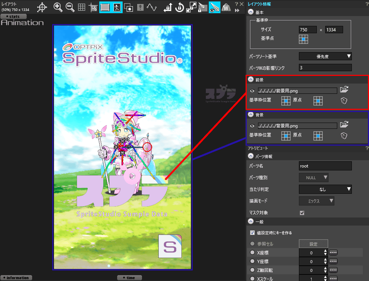
Task: Click the X座標 value stepper arrows
Action: [x=325, y=252]
